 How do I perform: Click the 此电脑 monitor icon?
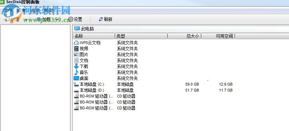pos(77,29)
